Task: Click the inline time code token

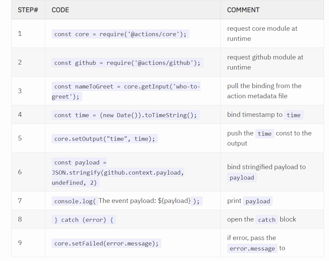Action: pyautogui.click(x=293, y=115)
